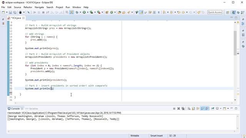This screenshot has width=246, height=138.
Task: Open dropdown next to Search icon
Action: [132, 12]
